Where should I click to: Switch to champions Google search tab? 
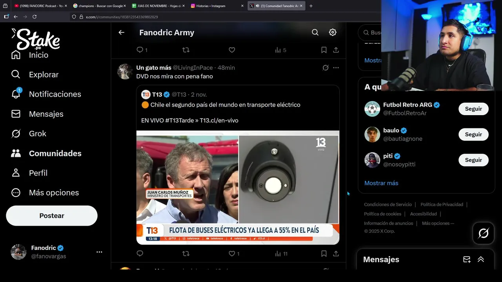(x=100, y=6)
